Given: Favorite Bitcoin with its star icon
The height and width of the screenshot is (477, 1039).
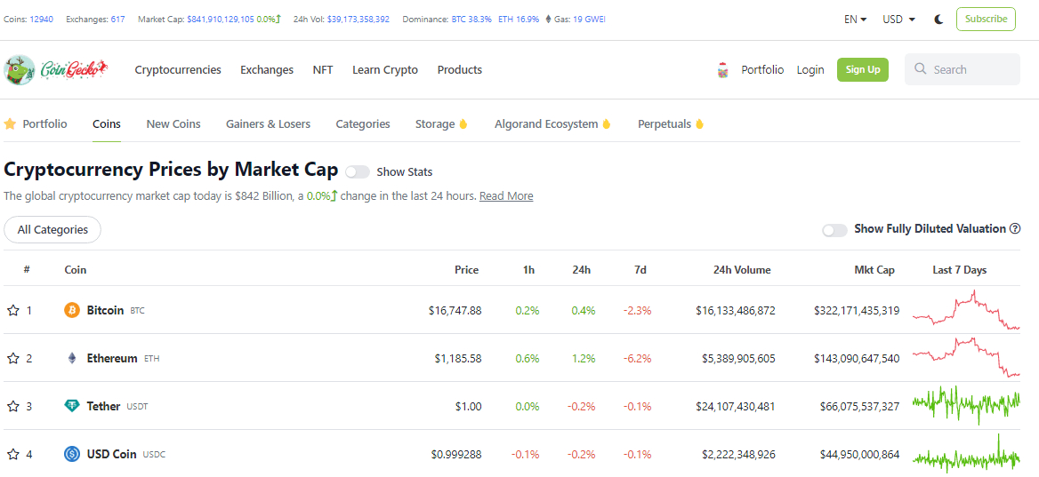Looking at the screenshot, I should 12,310.
